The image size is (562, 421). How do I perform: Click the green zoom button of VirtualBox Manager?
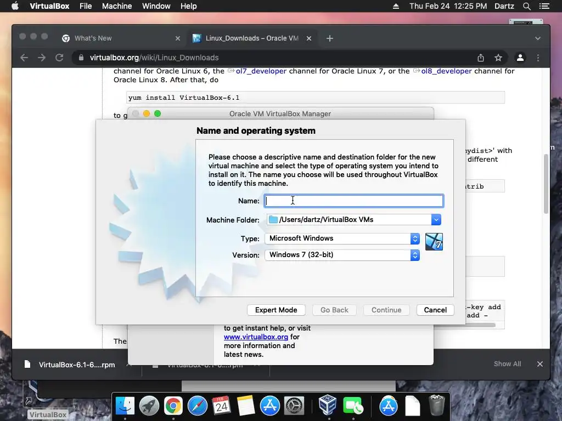[x=158, y=113]
